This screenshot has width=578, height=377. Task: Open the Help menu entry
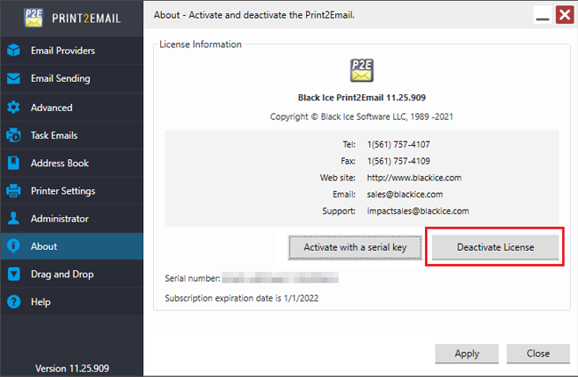pyautogui.click(x=72, y=301)
